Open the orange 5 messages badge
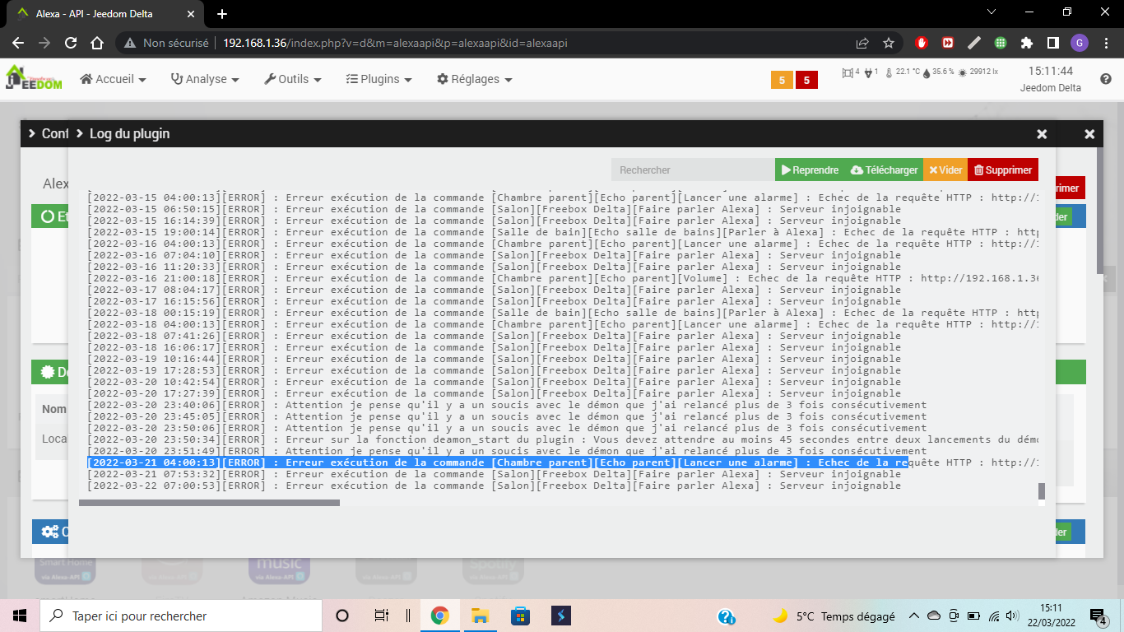The height and width of the screenshot is (632, 1124). (782, 80)
